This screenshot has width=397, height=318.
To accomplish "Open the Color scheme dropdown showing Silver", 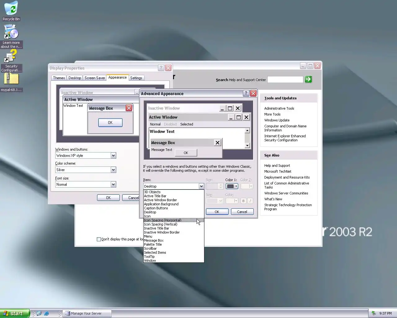I will point(86,170).
